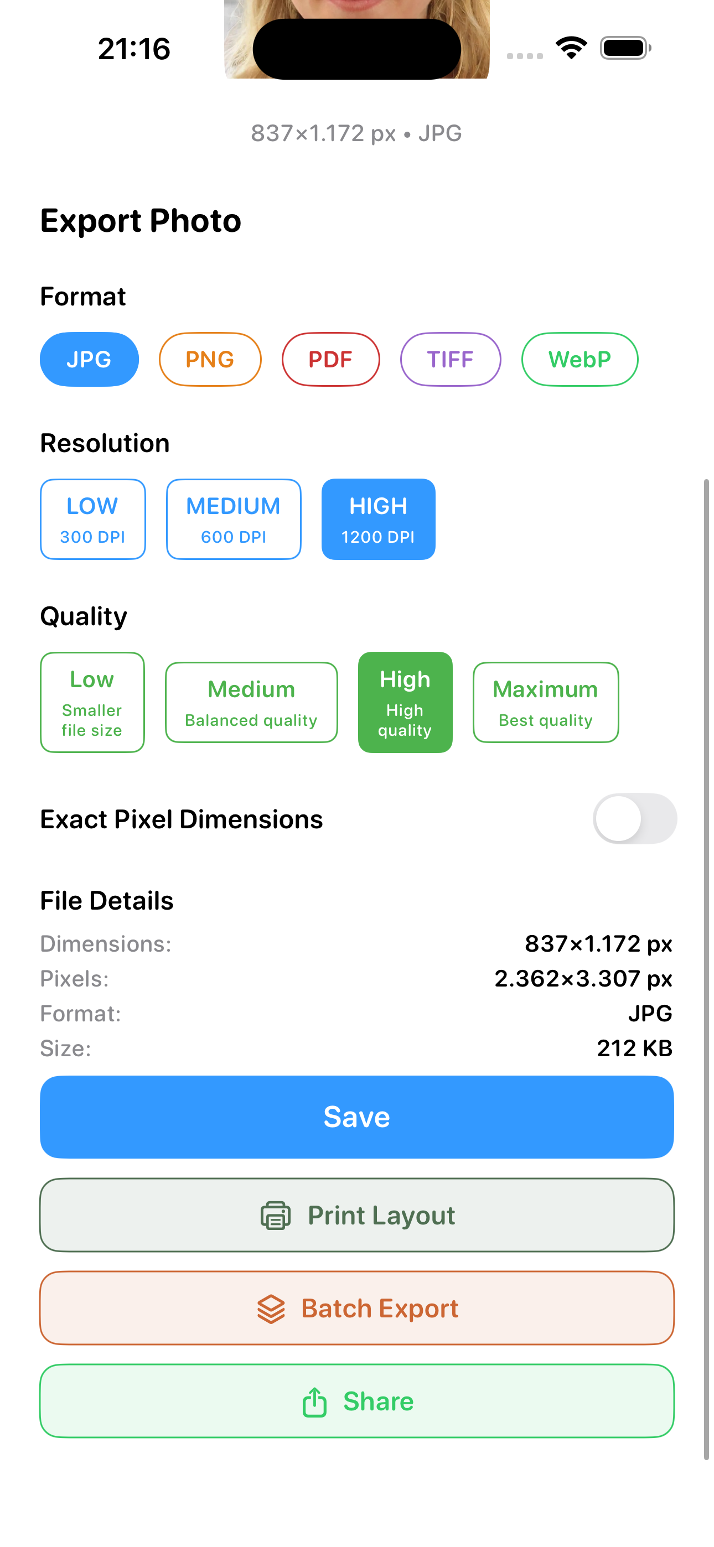Switch format to TIFF
Screen dimensions: 714x1547
pos(450,359)
